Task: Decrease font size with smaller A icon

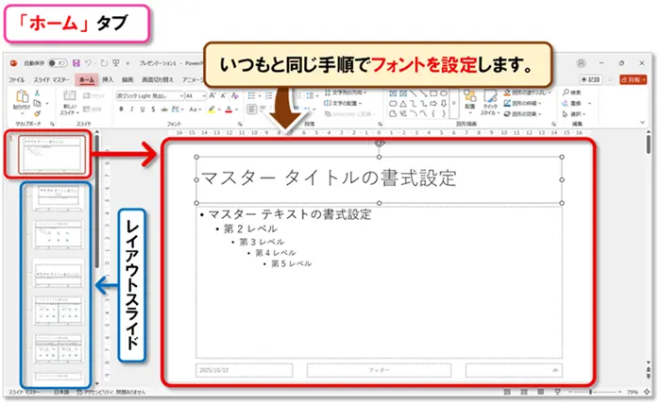Action: click(x=224, y=95)
